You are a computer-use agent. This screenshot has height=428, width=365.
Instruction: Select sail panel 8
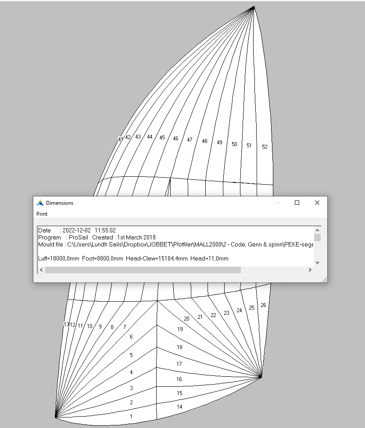[x=112, y=327]
